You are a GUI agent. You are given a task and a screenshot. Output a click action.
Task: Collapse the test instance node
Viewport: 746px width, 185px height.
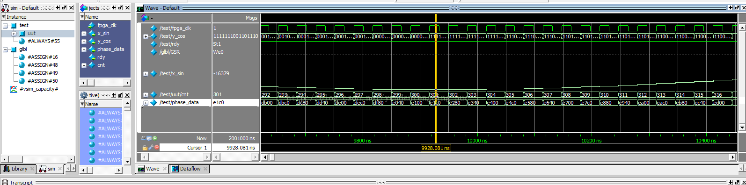[6, 25]
